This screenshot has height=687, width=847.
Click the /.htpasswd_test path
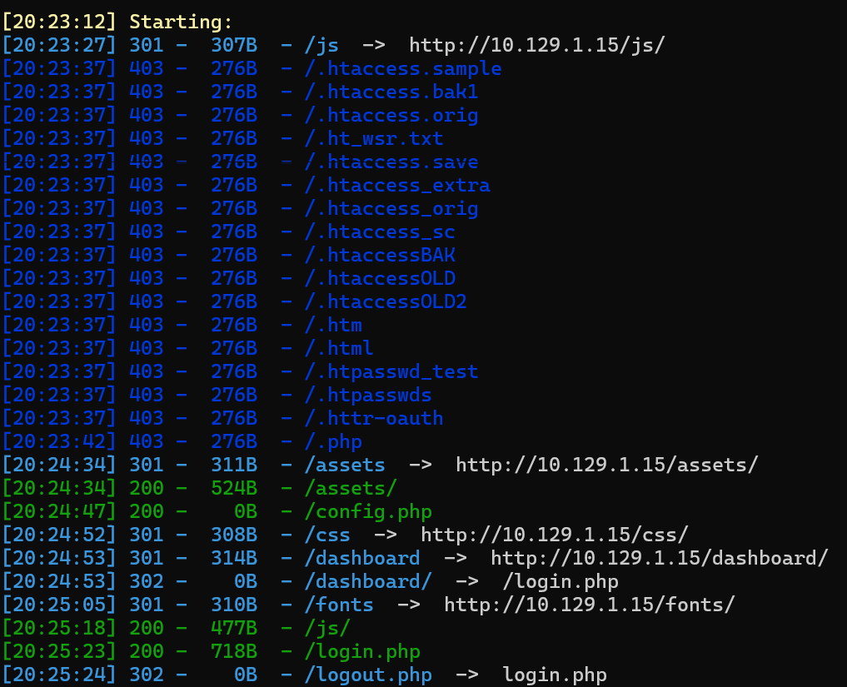391,371
